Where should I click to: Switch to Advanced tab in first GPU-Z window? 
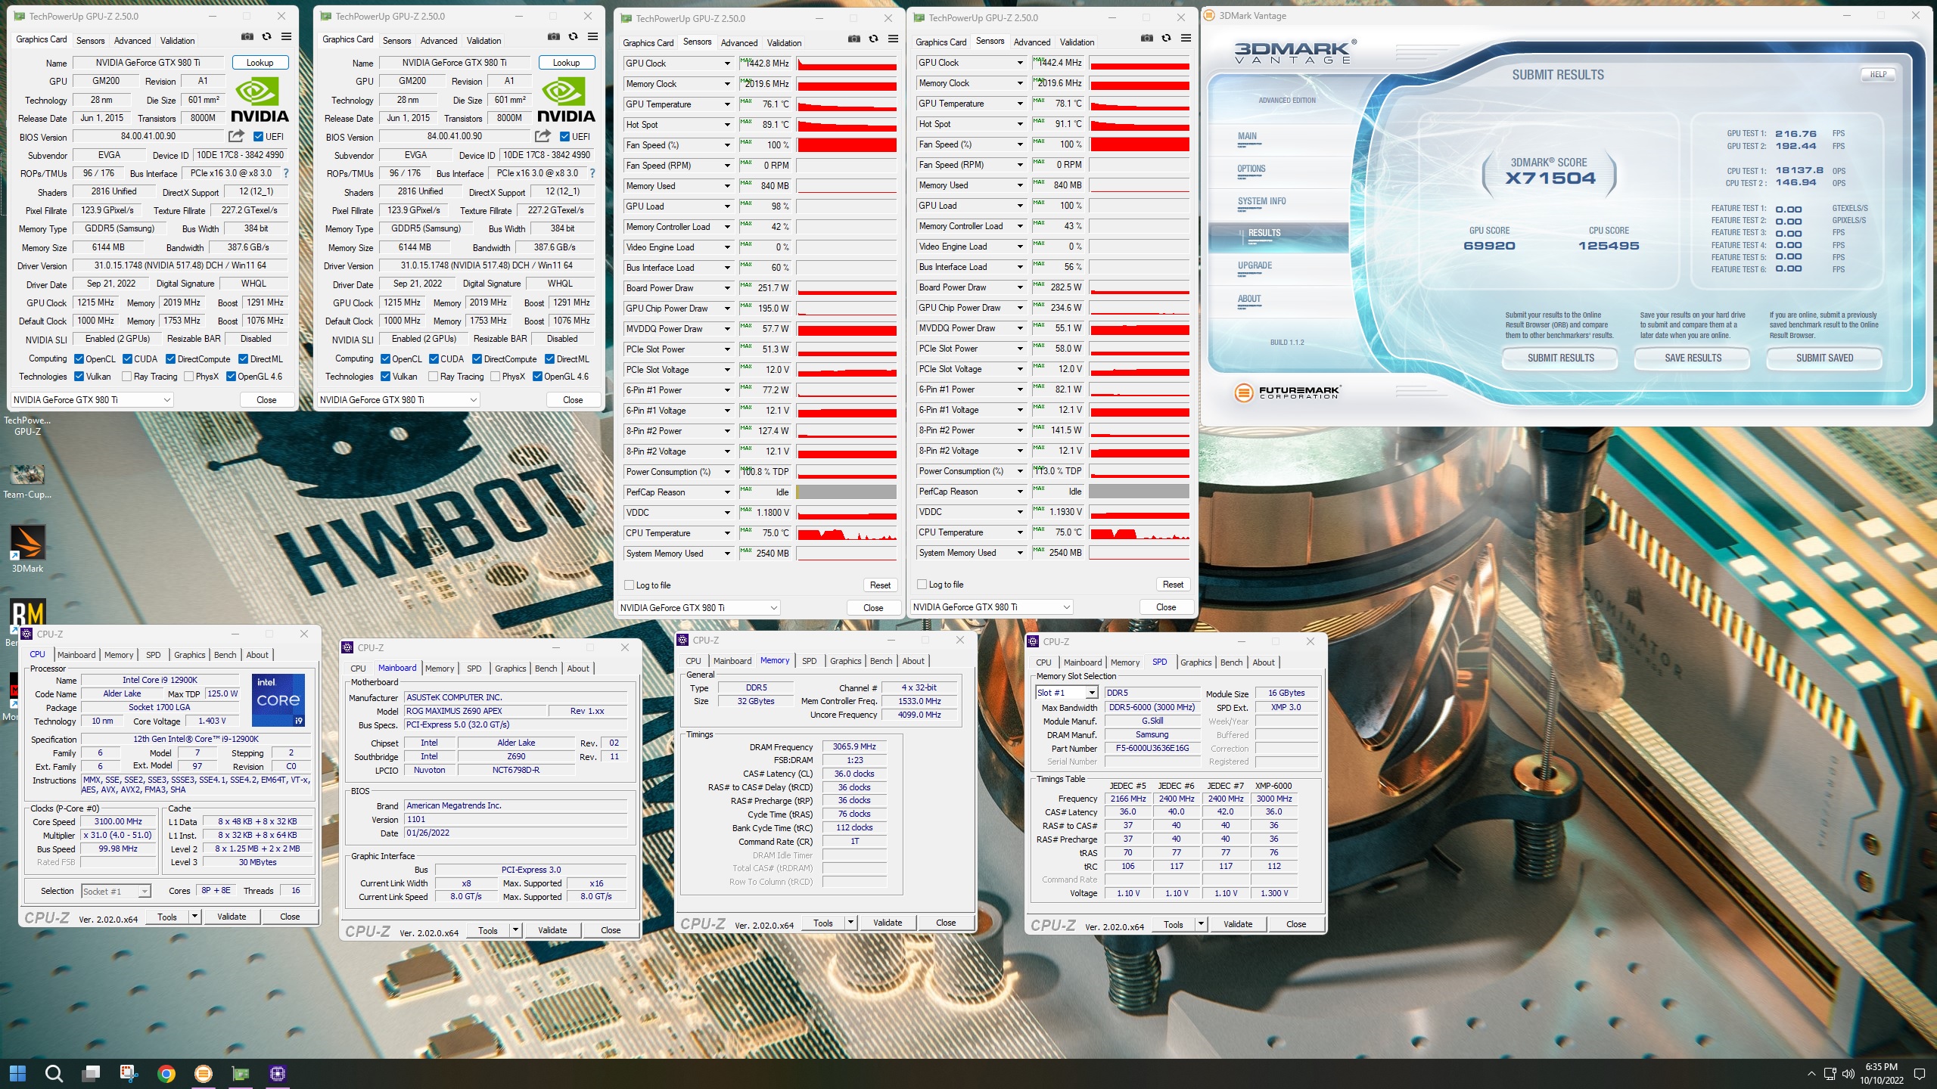(x=132, y=41)
